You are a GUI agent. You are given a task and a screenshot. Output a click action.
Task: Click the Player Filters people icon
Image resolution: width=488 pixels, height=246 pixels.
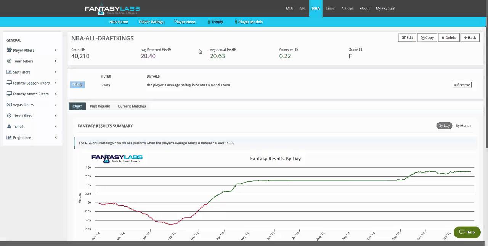coord(9,50)
